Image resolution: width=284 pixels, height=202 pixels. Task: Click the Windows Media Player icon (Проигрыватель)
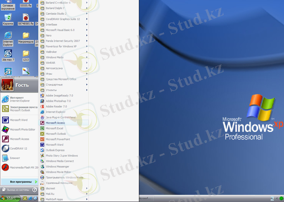coord(42,178)
